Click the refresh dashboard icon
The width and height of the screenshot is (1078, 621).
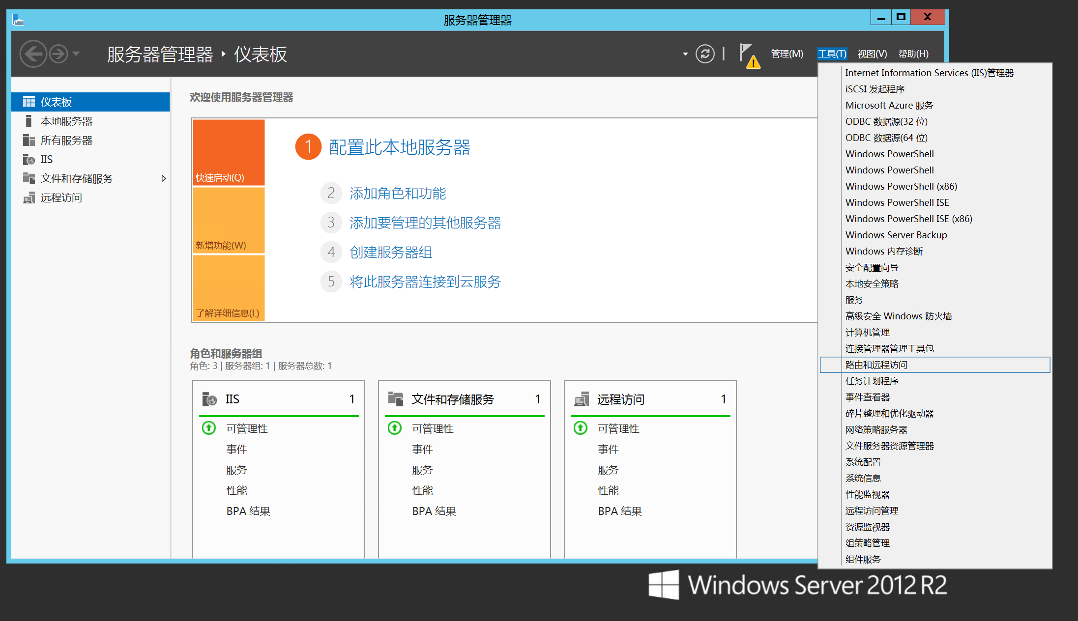pos(704,54)
